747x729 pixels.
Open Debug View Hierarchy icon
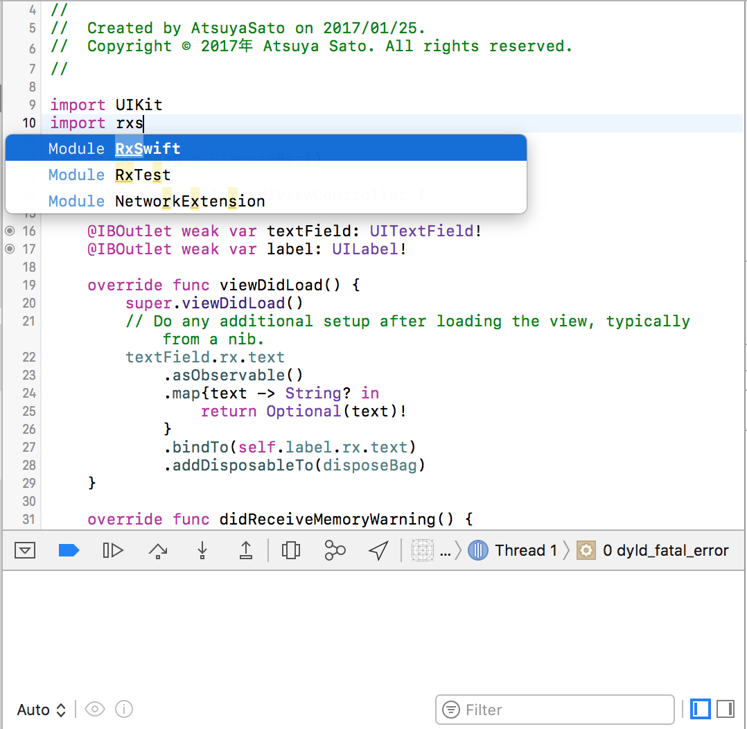click(x=290, y=550)
